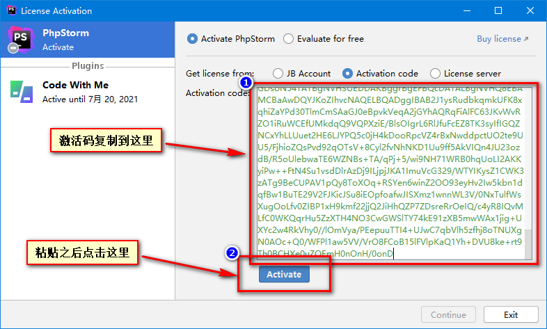This screenshot has height=329, width=547.
Task: Click the PhpStorm product logo icon
Action: coord(21,39)
